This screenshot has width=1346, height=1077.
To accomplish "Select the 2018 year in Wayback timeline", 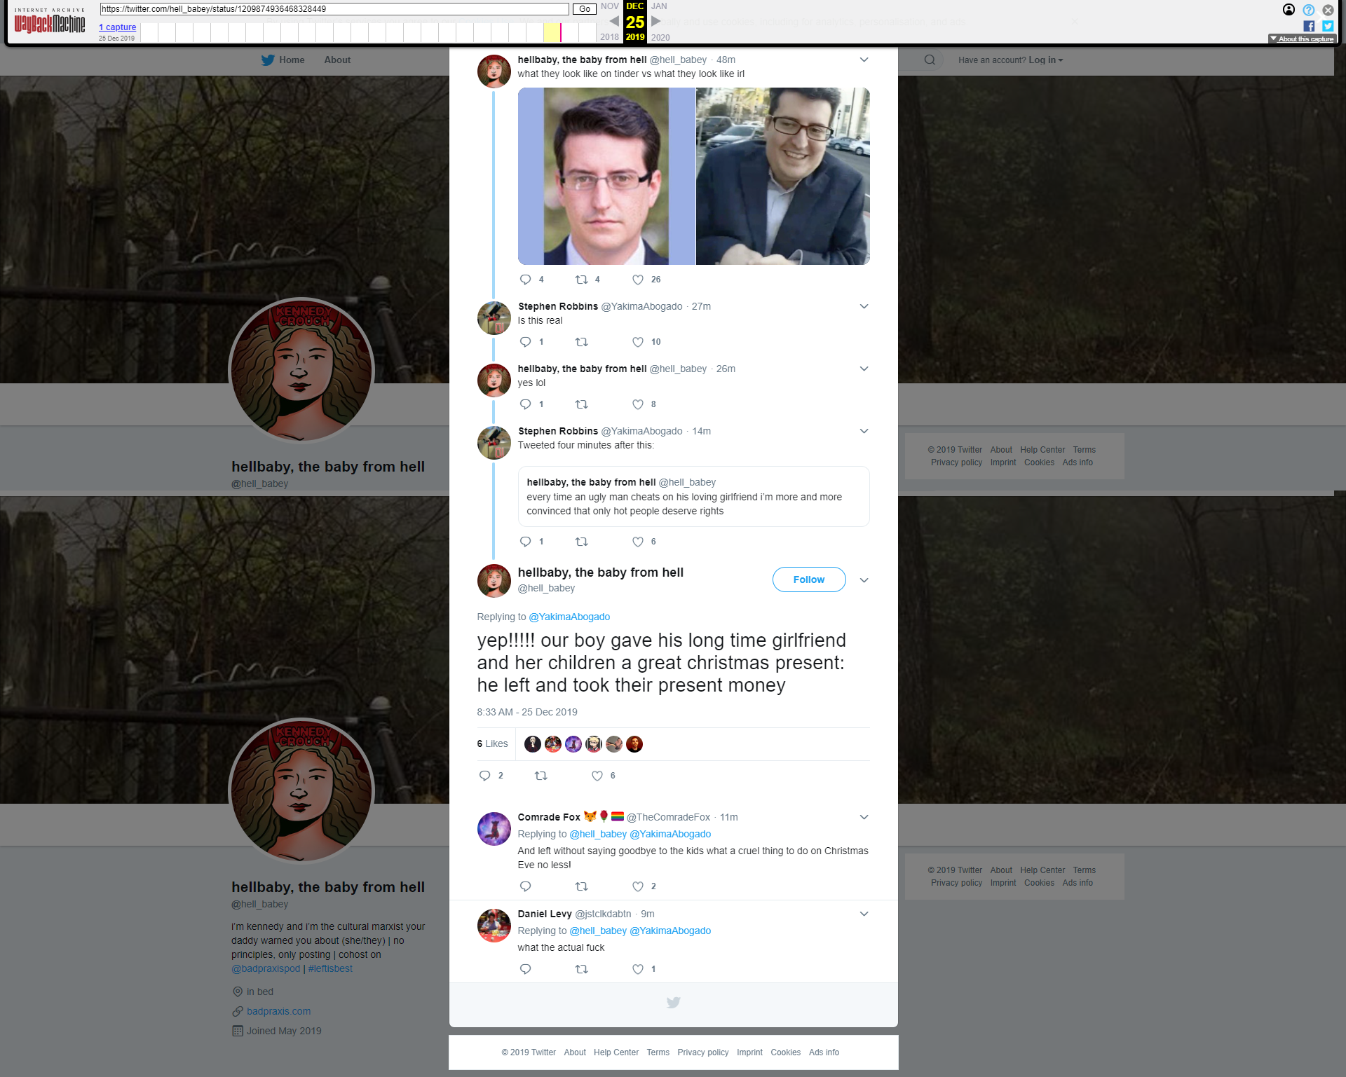I will coord(609,38).
